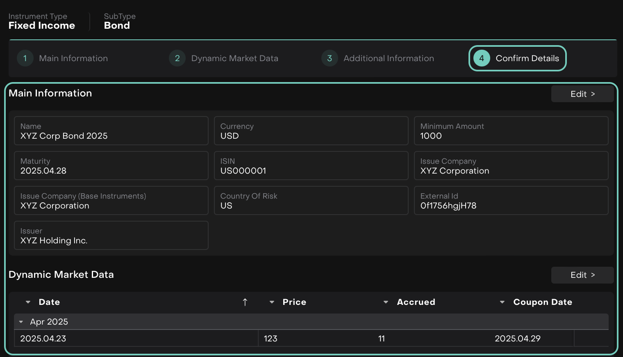The image size is (623, 357).
Task: Click the step 3 number icon
Action: point(330,58)
